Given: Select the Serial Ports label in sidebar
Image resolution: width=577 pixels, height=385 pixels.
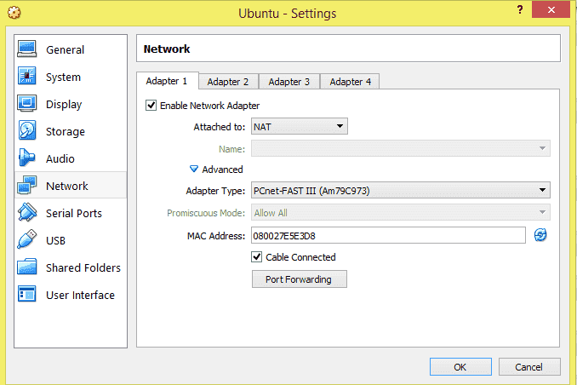Looking at the screenshot, I should [74, 213].
